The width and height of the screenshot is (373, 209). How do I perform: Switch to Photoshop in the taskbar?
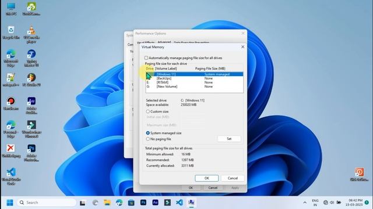click(x=143, y=203)
